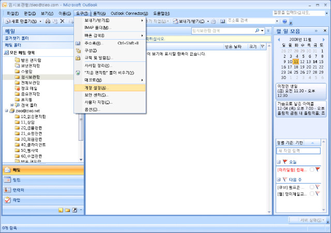The height and width of the screenshot is (233, 331).
Task: Collapse the 다음 주 task group
Action: point(279,179)
